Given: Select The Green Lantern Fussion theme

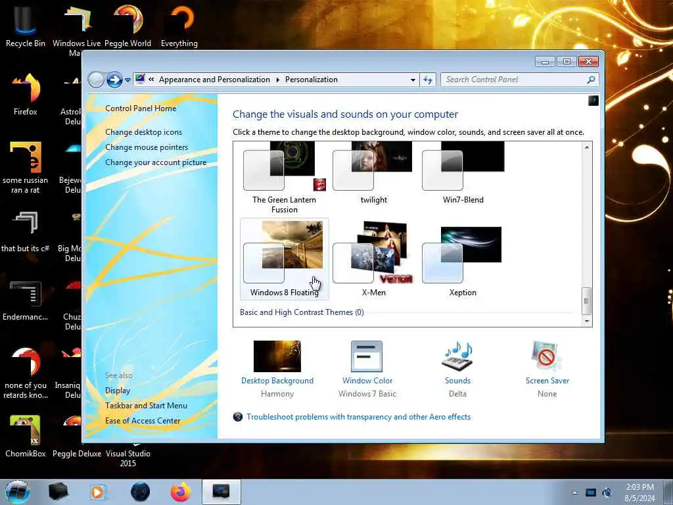Looking at the screenshot, I should (x=284, y=178).
